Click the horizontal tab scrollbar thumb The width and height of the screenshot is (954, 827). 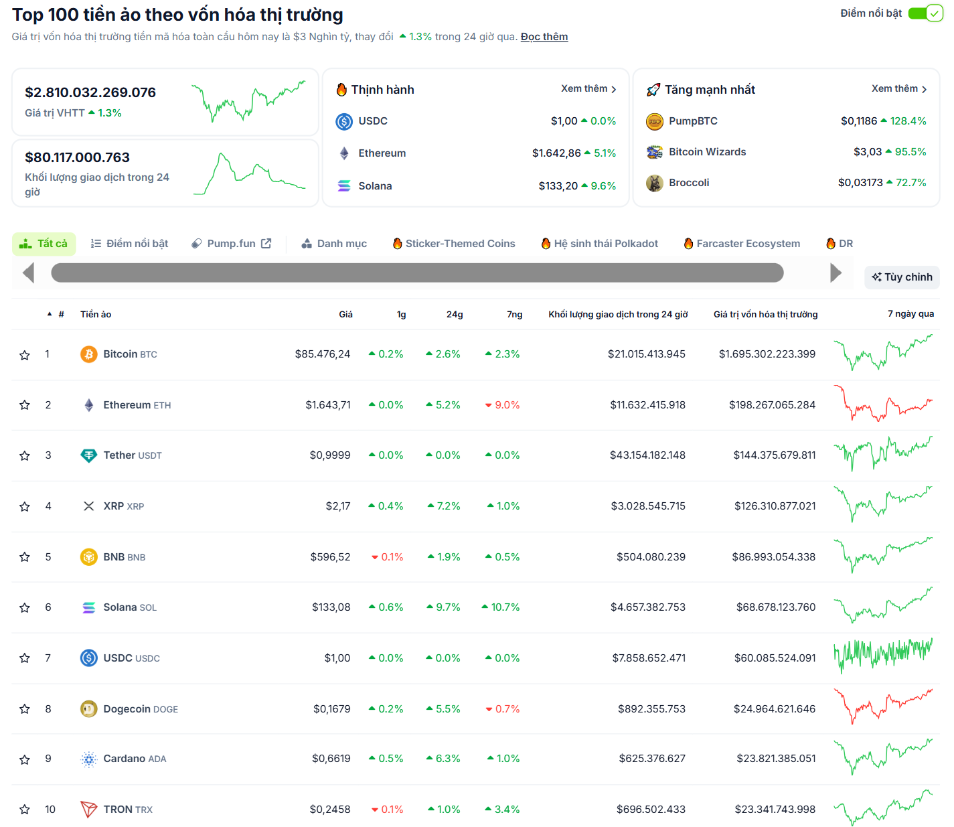point(417,273)
